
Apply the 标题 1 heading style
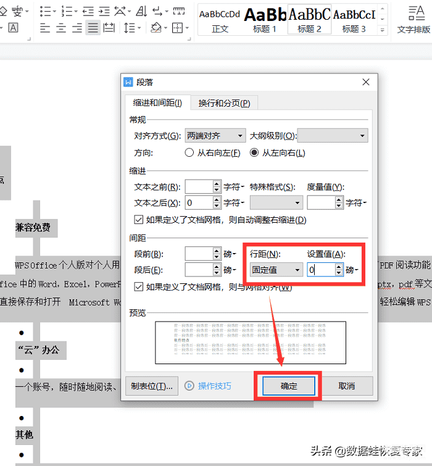tap(264, 19)
